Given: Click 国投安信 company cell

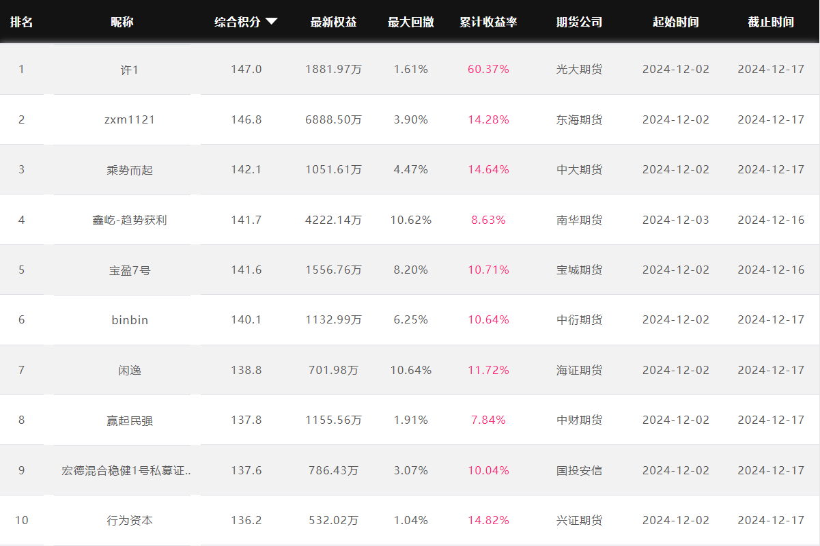Looking at the screenshot, I should click(579, 471).
